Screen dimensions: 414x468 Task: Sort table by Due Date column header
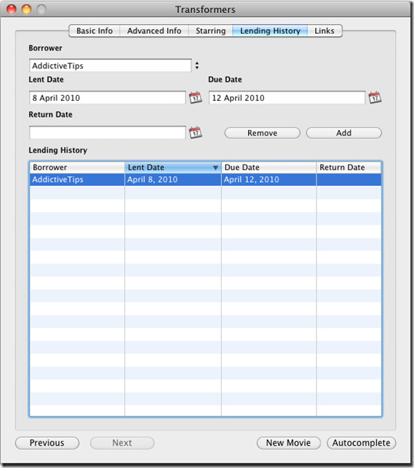269,167
